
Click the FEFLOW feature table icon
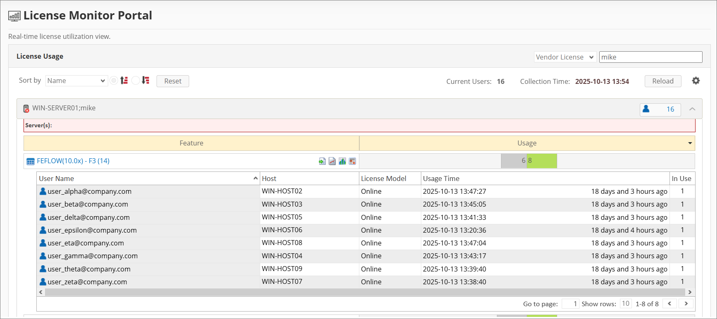[x=31, y=161]
